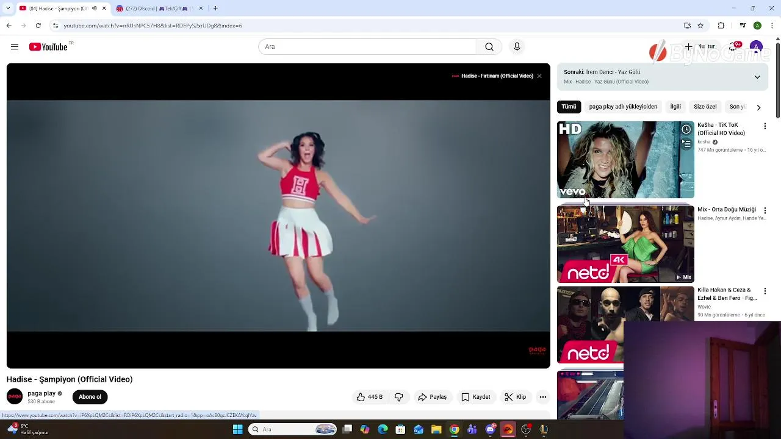Bookmark this page with the star
Viewport: 781px width, 439px height.
pyautogui.click(x=700, y=26)
